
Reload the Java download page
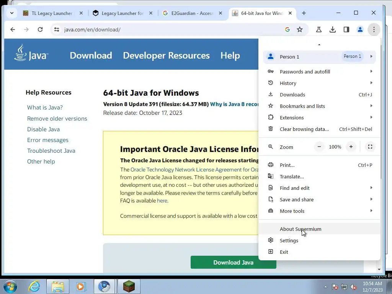click(40, 29)
